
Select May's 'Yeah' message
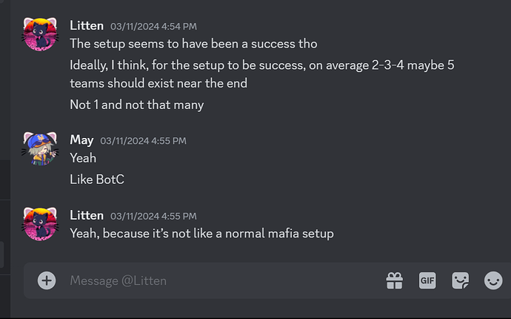point(83,158)
